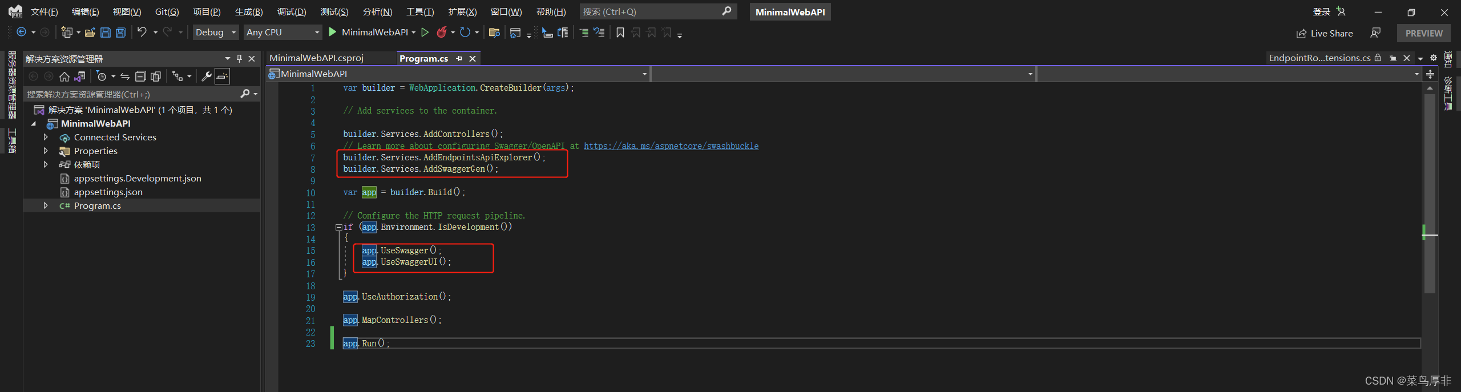Click the Send Feedback icon
Image resolution: width=1461 pixels, height=392 pixels.
click(x=1375, y=33)
